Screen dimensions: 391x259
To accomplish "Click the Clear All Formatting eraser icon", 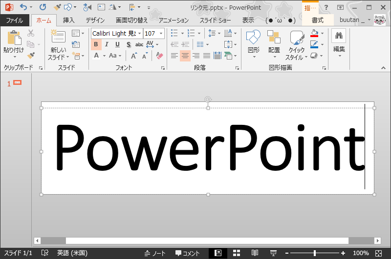I will coord(159,56).
